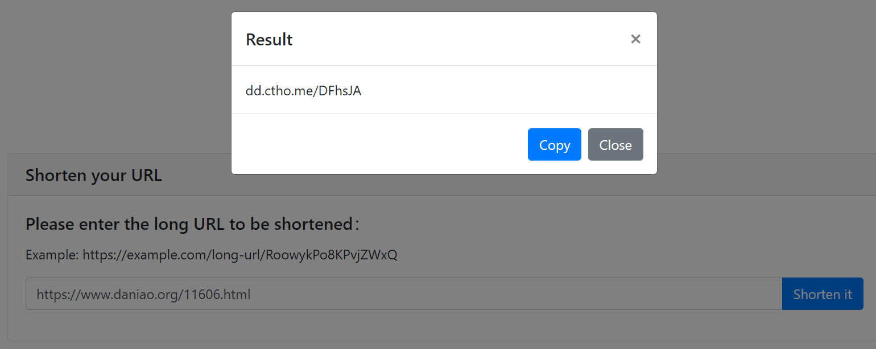Click blank header area between Result and X
876x349 pixels.
pos(461,39)
